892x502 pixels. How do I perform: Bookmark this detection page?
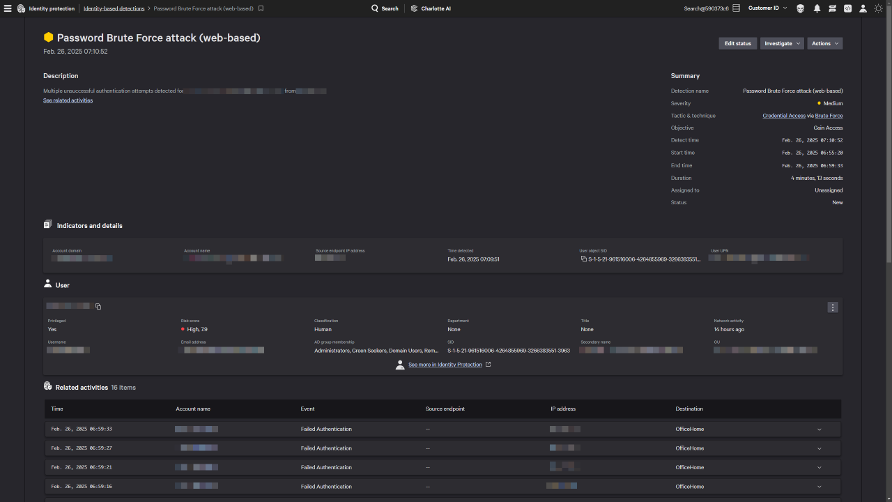click(261, 8)
